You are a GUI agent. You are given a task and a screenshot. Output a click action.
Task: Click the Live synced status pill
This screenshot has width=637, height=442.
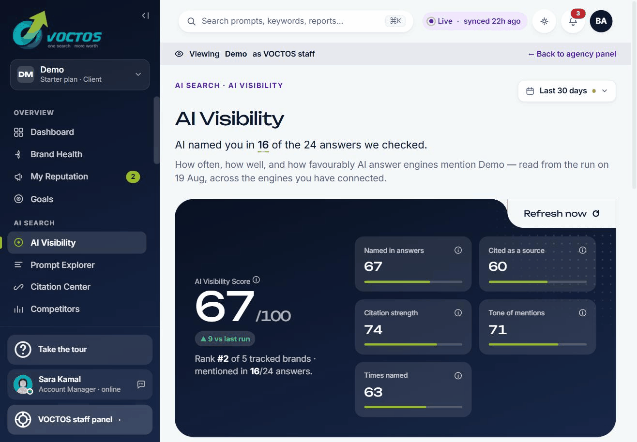[x=474, y=21]
